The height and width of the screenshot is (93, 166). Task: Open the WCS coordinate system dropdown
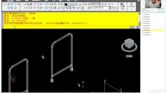point(129,56)
